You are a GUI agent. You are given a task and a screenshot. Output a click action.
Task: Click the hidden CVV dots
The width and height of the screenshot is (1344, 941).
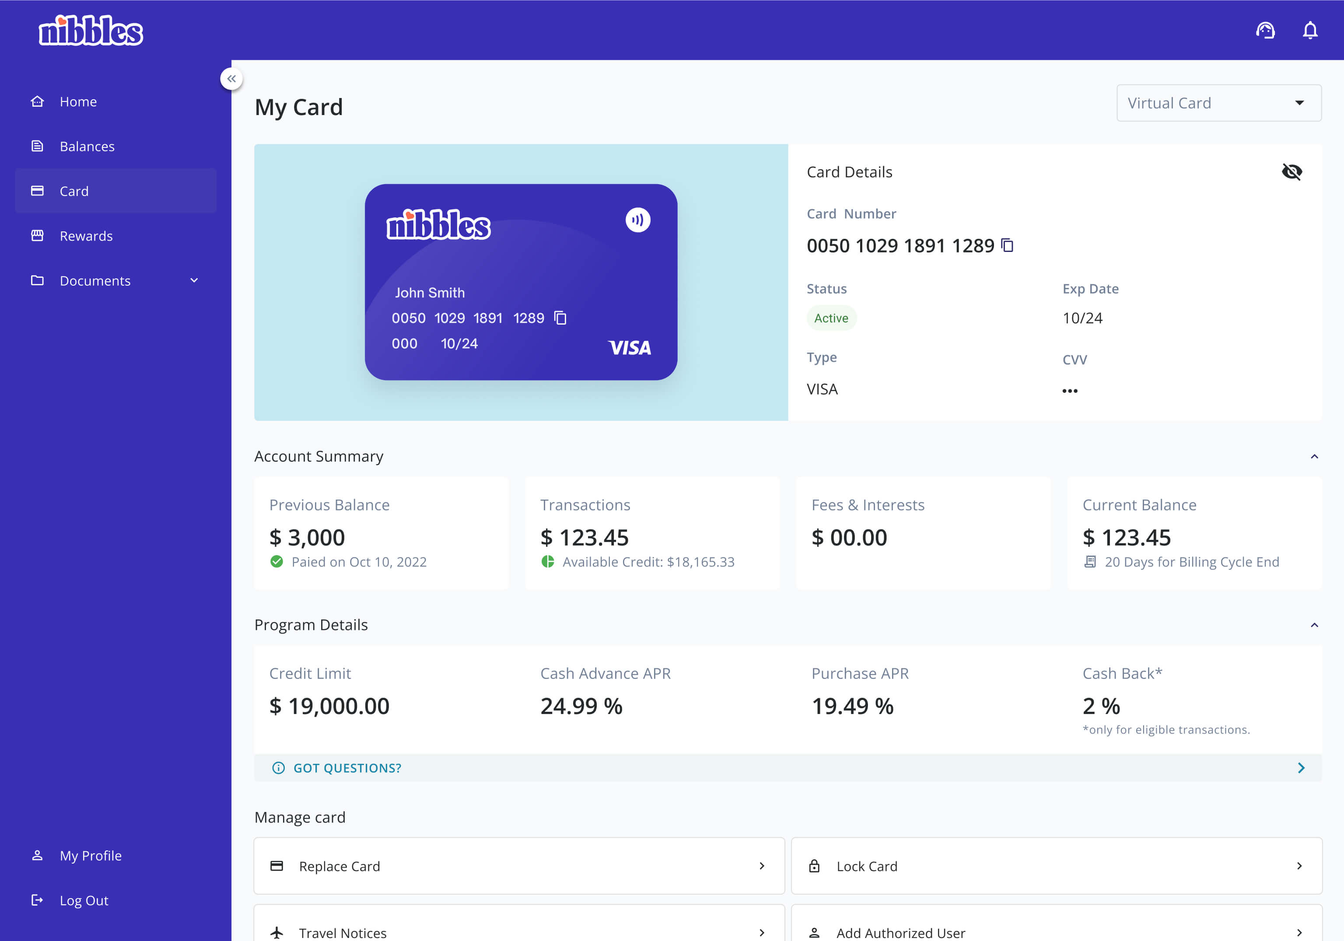1069,391
